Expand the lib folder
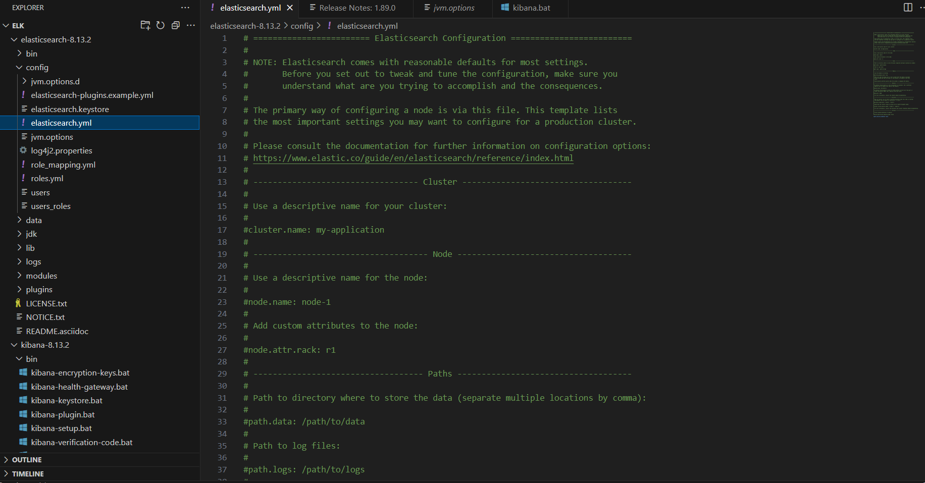 (x=19, y=248)
